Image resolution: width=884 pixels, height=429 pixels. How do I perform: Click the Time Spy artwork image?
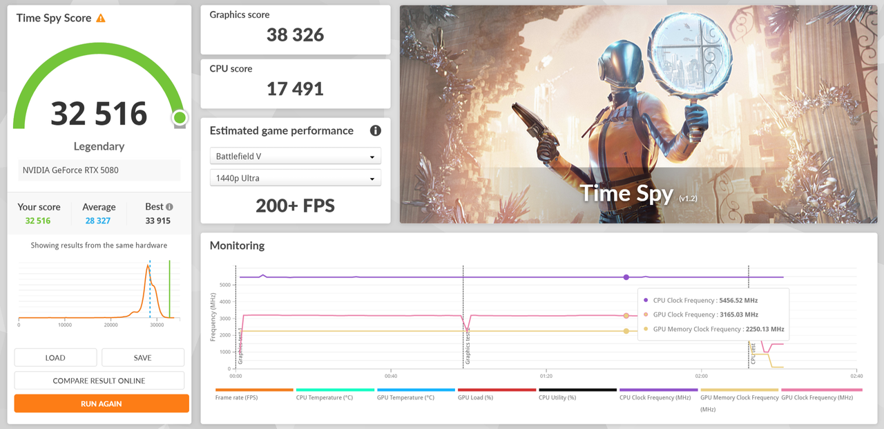(x=639, y=114)
